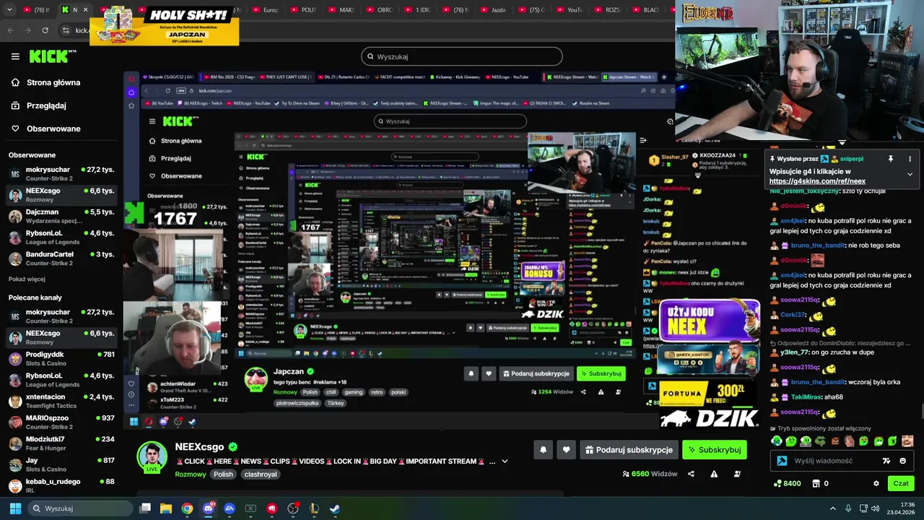Open recommended channel xntentacion
Image resolution: width=924 pixels, height=520 pixels.
tap(61, 401)
